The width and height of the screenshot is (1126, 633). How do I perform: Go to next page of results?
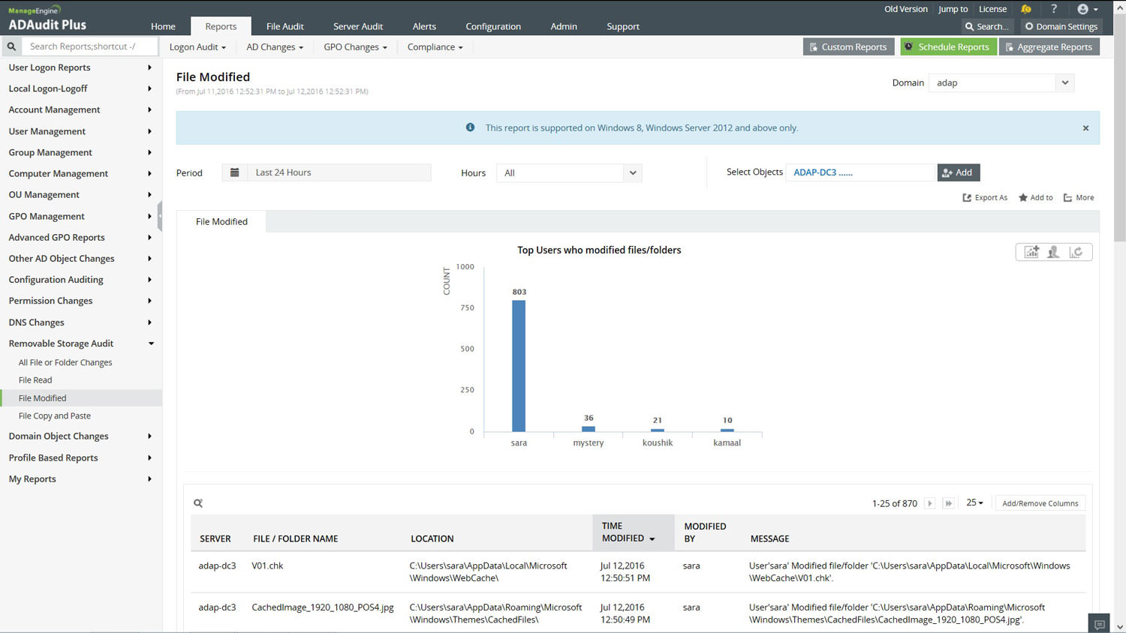pyautogui.click(x=930, y=503)
